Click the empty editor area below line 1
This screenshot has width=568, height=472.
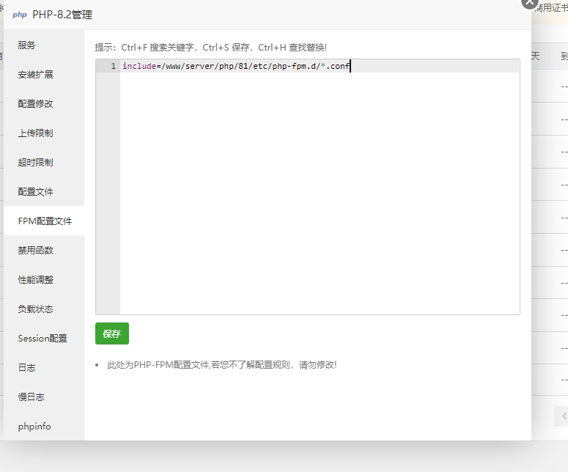coord(320,193)
